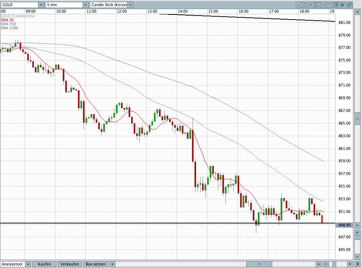The height and width of the screenshot is (268, 362).
Task: Click the 09:00 time axis label
Action: click(x=31, y=11)
